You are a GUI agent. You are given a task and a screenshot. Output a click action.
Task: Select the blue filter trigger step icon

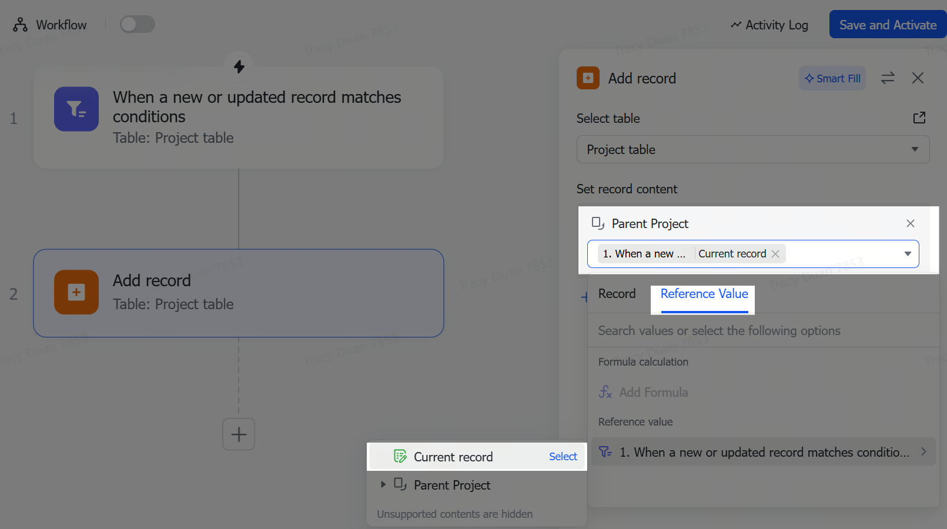click(x=76, y=109)
